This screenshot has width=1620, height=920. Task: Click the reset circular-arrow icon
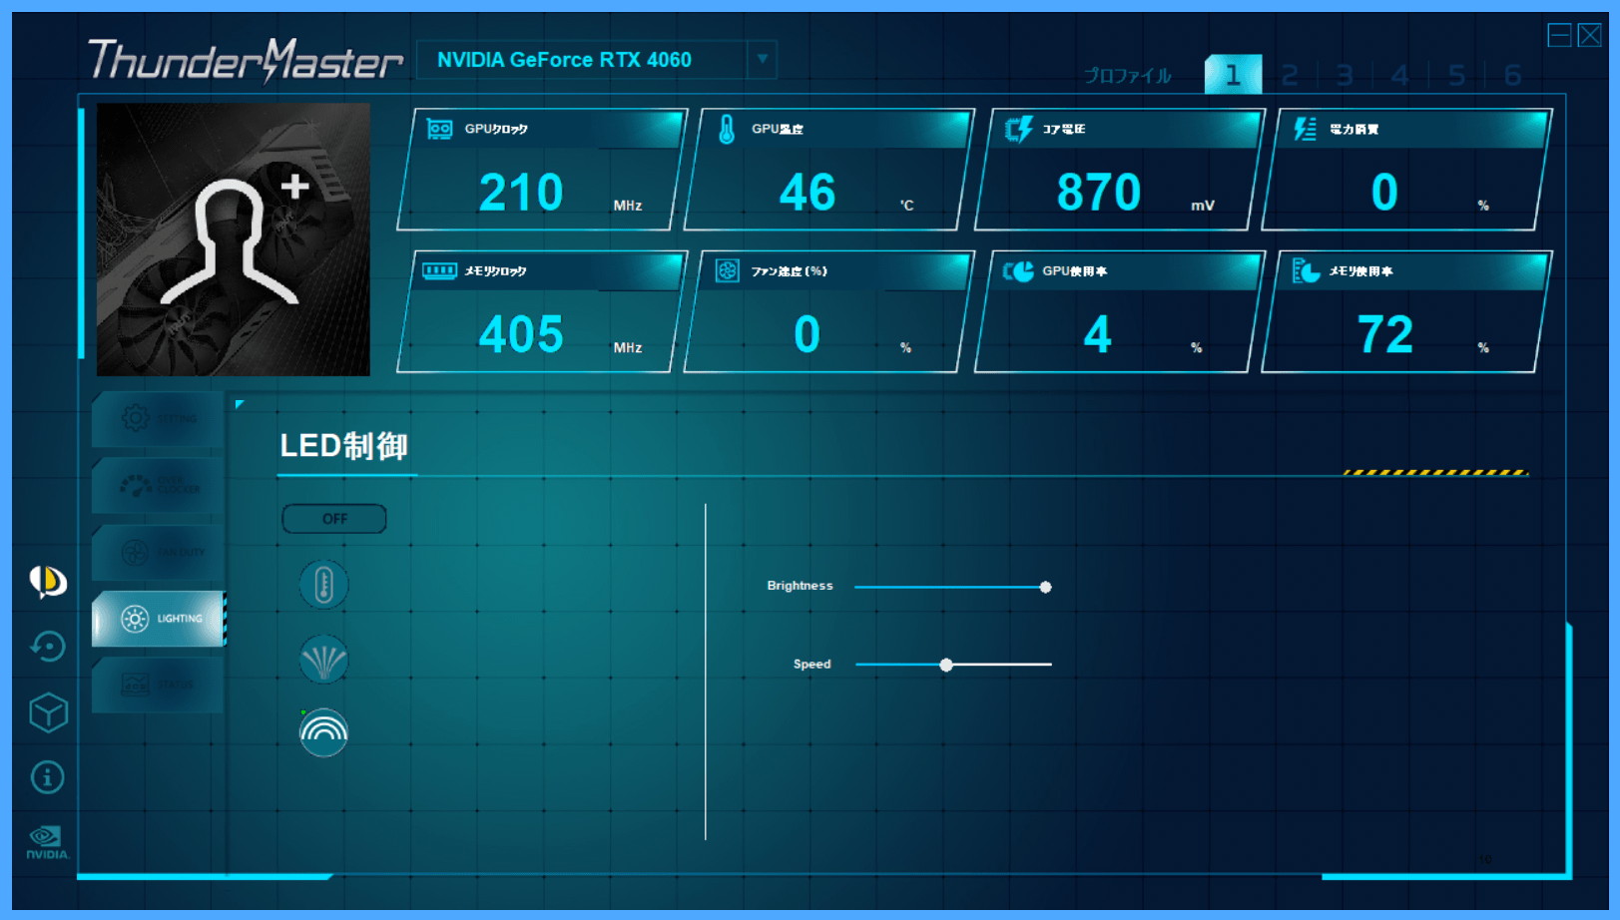pos(47,647)
